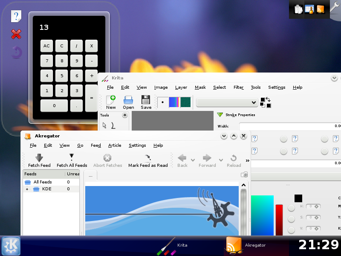Click Reload icon in Akregator
The width and height of the screenshot is (341, 256).
click(x=234, y=161)
